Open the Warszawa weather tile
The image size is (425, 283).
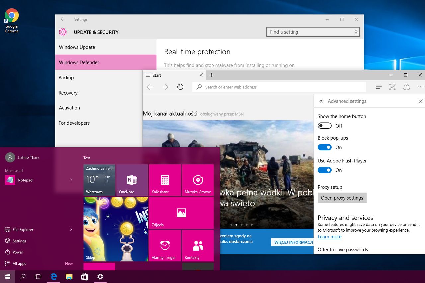point(99,180)
